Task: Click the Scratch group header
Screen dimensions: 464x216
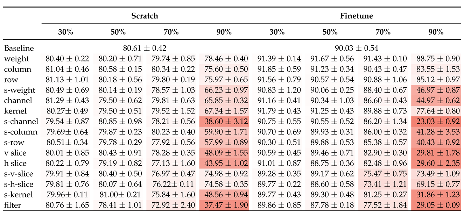Action: click(145, 16)
